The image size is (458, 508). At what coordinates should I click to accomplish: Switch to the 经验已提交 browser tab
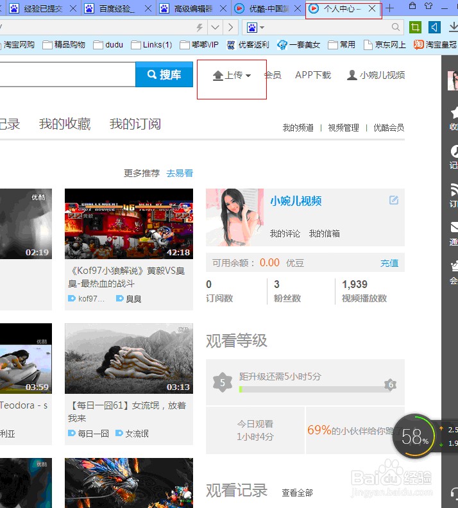(42, 9)
